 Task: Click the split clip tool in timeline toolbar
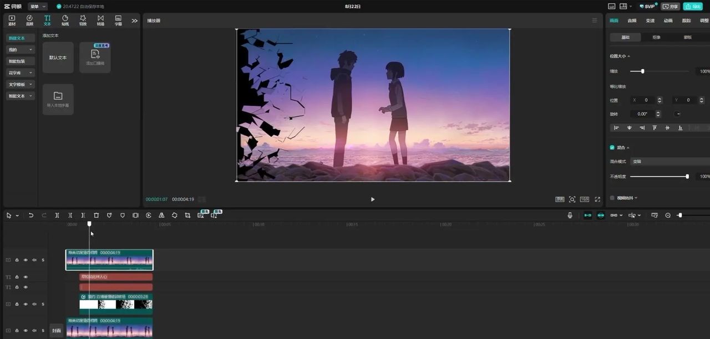[x=57, y=215]
